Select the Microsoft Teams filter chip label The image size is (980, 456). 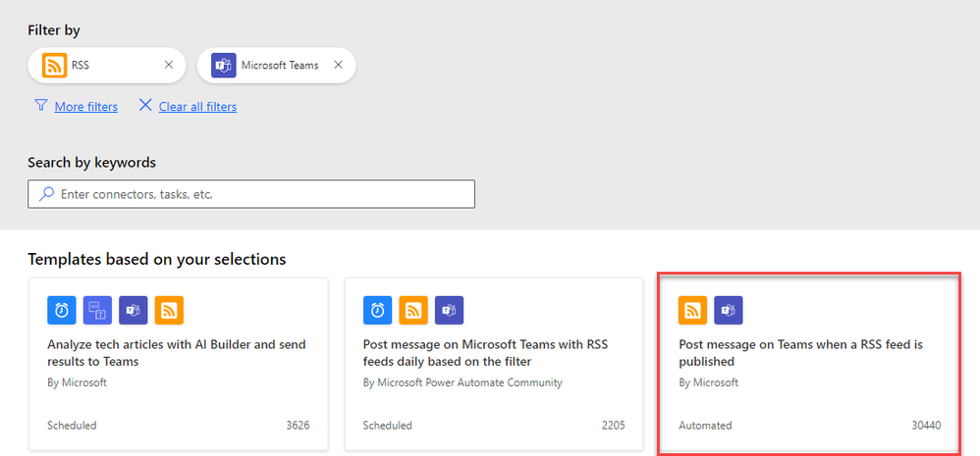pos(280,65)
